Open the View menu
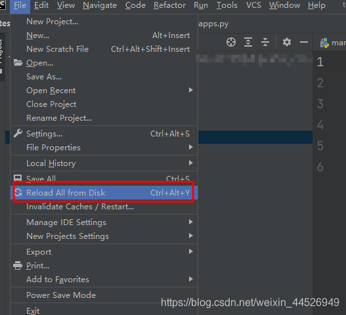Viewport: 346px width, 315px height. click(x=66, y=5)
